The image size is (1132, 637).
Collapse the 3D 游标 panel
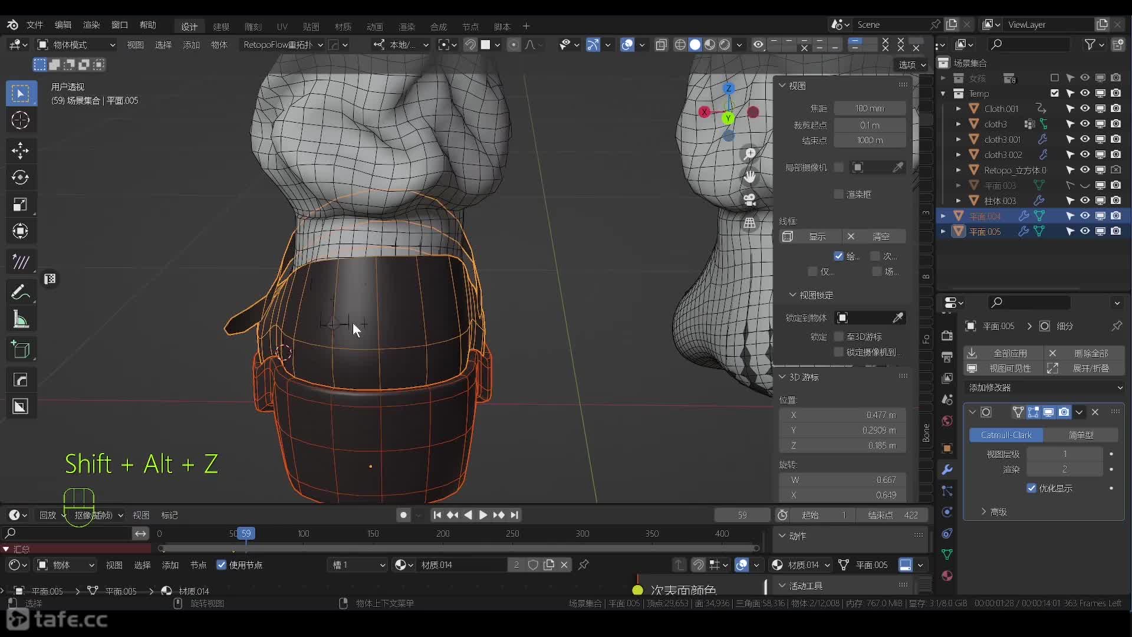coord(782,377)
